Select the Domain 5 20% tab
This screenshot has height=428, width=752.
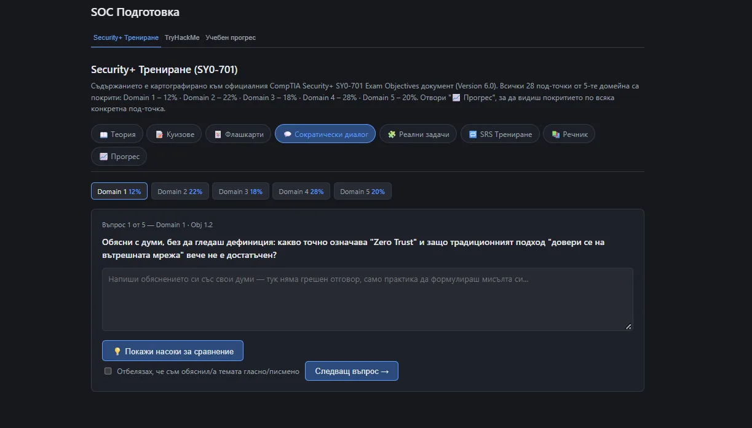363,192
